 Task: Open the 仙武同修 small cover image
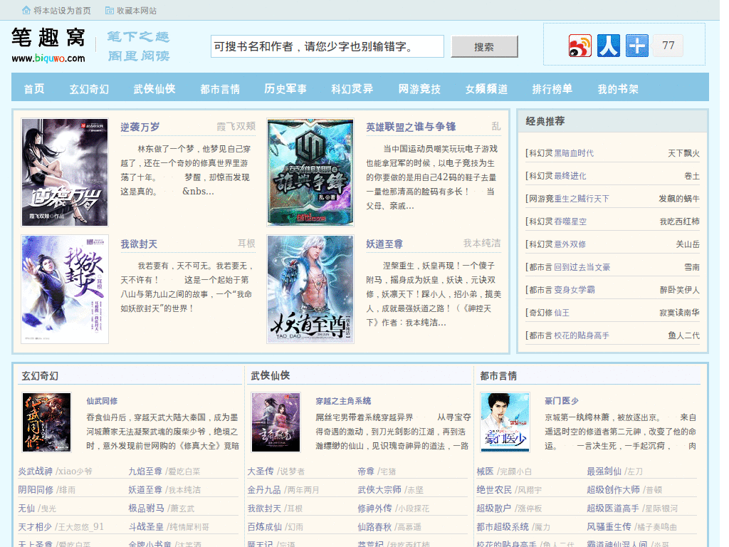point(46,422)
